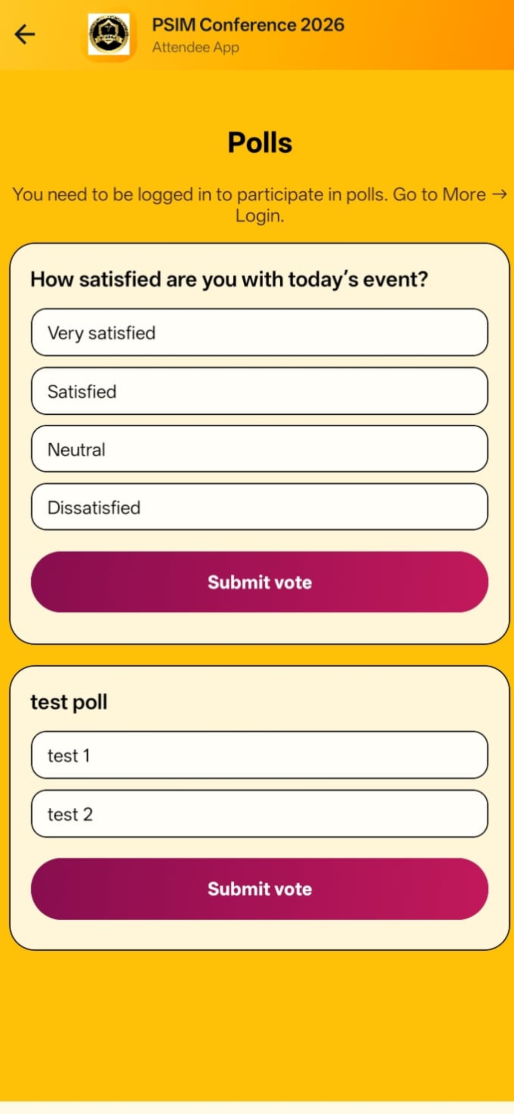Tap 'Go to More' in the login notice

click(439, 195)
